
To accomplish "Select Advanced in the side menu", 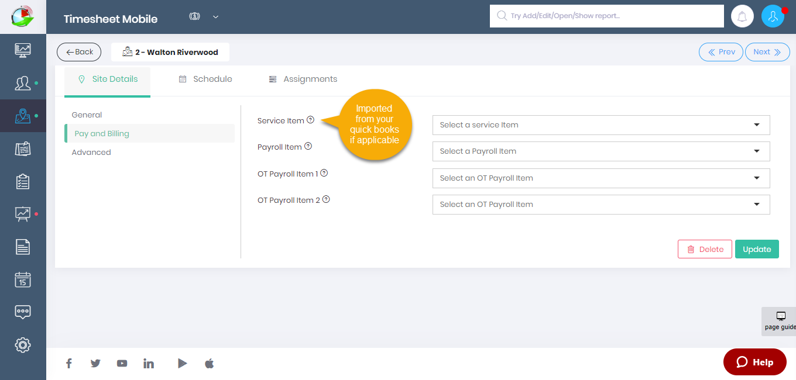I will (x=91, y=153).
